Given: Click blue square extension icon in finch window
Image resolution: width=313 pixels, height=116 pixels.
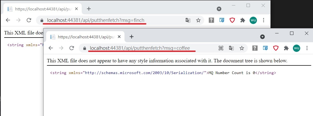Looking at the screenshot, I should 222,20.
